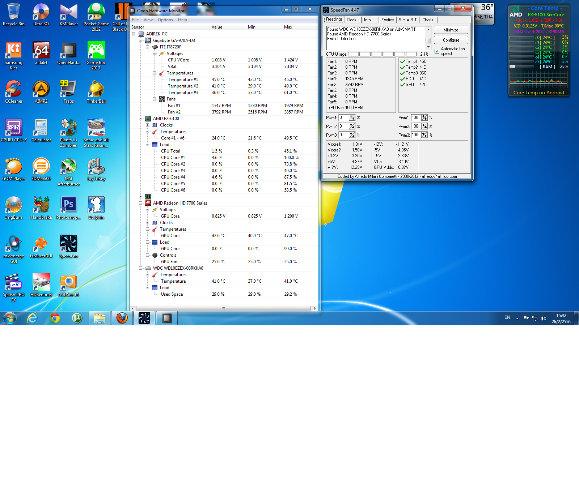Click the Core Temp on Android link
This screenshot has height=488, width=579.
point(538,93)
